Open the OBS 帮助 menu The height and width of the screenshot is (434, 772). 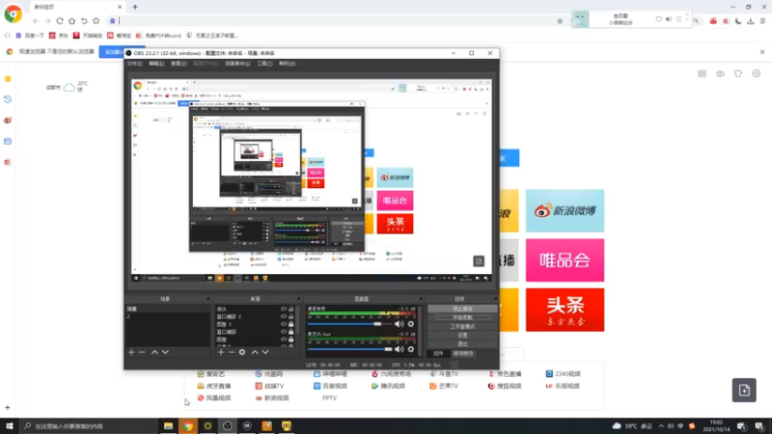pos(287,64)
